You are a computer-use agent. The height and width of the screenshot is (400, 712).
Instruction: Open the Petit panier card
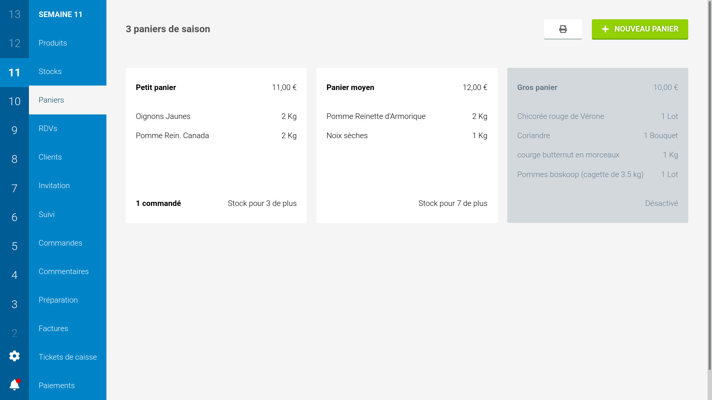tap(216, 145)
